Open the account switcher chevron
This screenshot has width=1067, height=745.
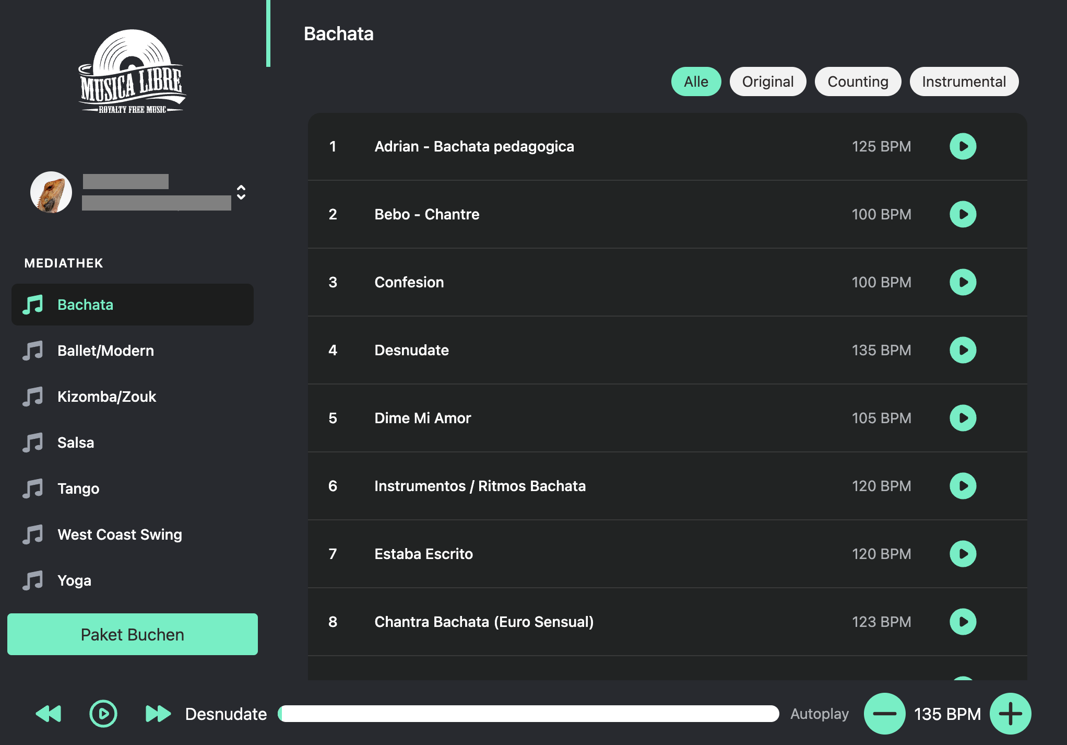[x=241, y=194]
